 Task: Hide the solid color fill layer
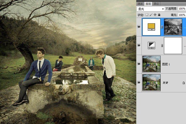click(x=139, y=27)
